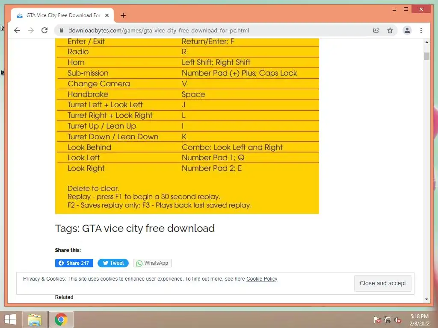438x328 pixels.
Task: Open the Cookie Policy link
Action: tap(262, 278)
